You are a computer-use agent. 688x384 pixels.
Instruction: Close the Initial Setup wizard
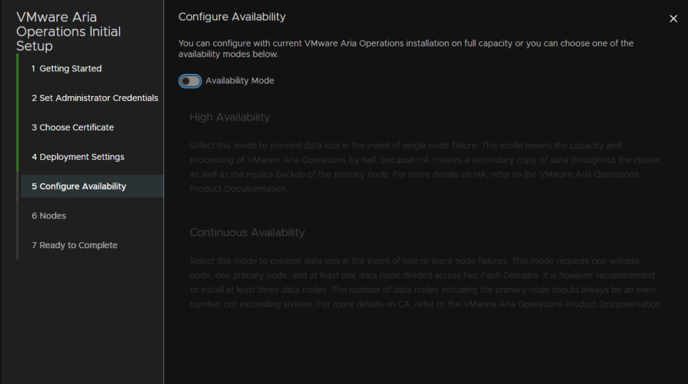pos(673,19)
